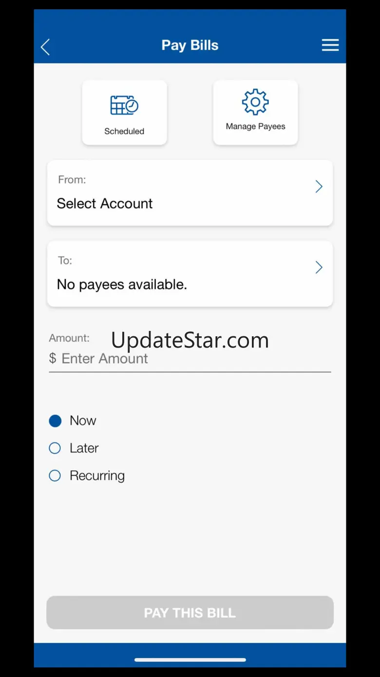Select the Now radio button

tap(55, 421)
